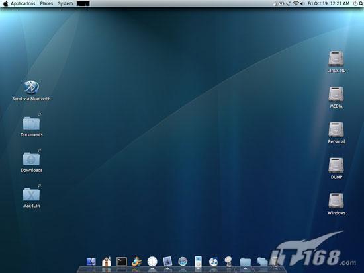The image size is (364, 273).
Task: Click the volume speaker icon
Action: click(x=302, y=3)
